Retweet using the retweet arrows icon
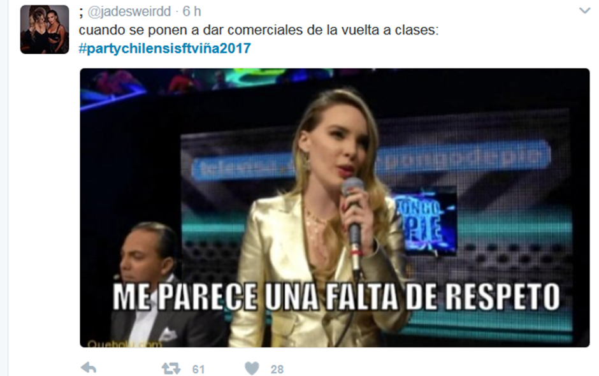This screenshot has width=599, height=376. (x=171, y=368)
